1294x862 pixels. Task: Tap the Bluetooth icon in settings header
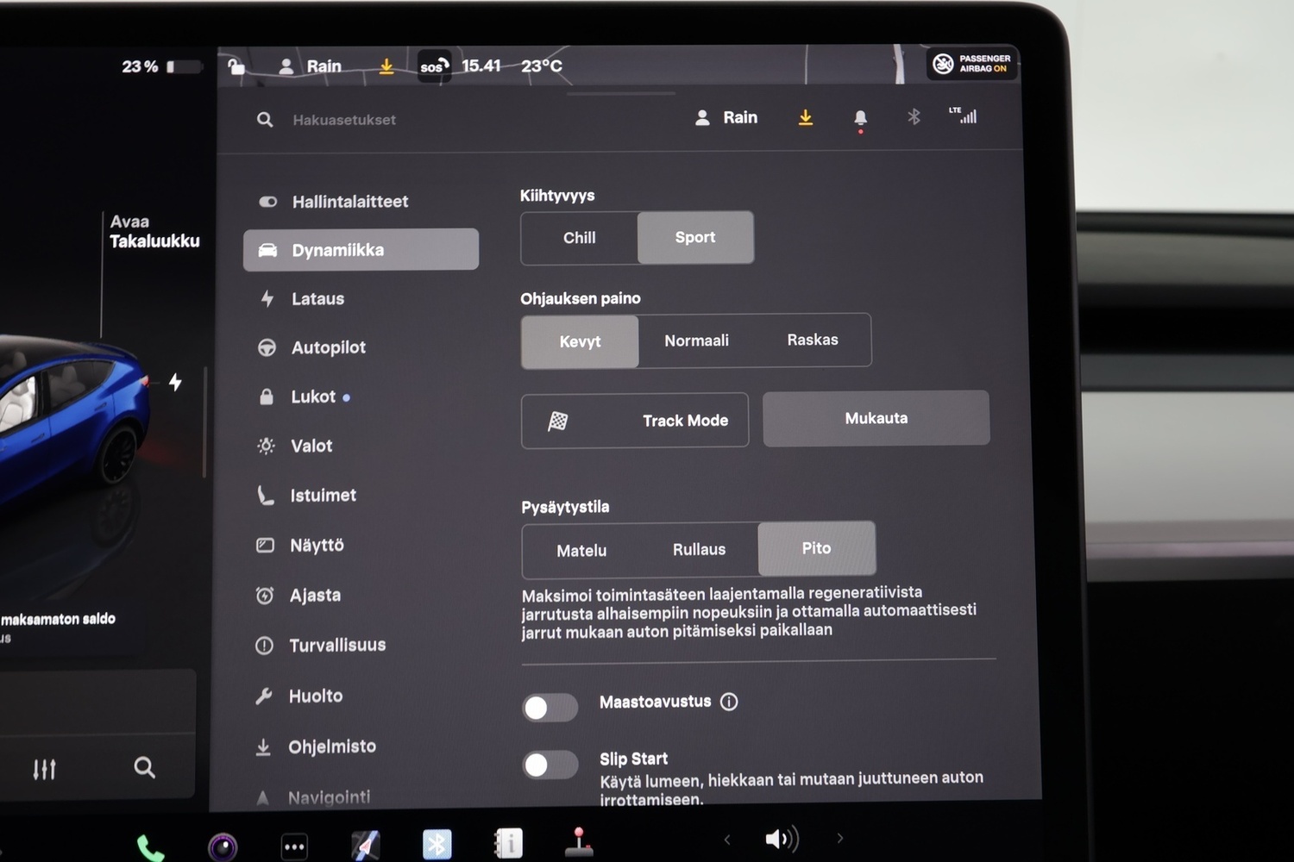point(914,116)
